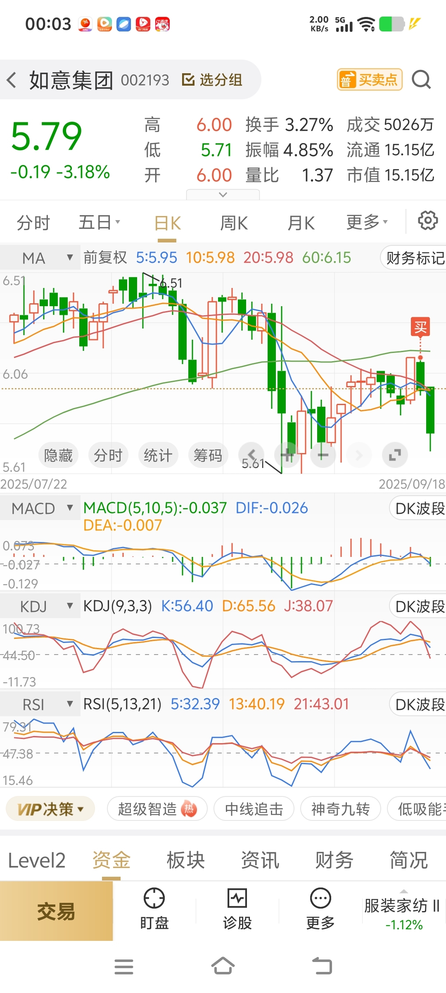
Task: Shift chart left with arrow icon
Action: [x=251, y=455]
